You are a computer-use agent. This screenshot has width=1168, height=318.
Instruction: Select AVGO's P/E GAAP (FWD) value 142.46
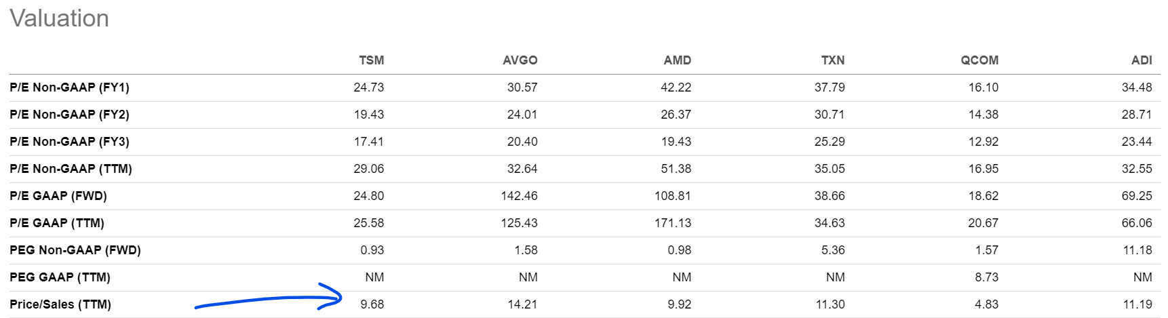[x=519, y=196]
